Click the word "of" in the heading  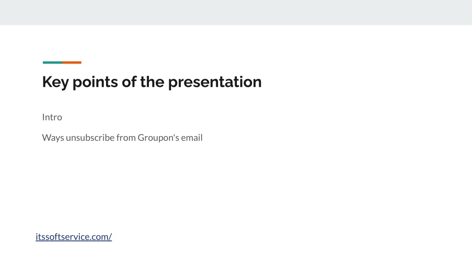coord(129,82)
